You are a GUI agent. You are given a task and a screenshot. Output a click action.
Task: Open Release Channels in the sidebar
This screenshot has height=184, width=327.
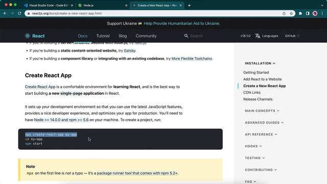point(258,99)
